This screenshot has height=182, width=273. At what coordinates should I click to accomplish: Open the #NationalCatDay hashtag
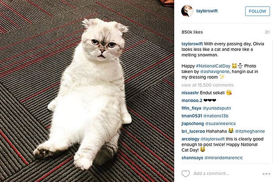(x=213, y=66)
